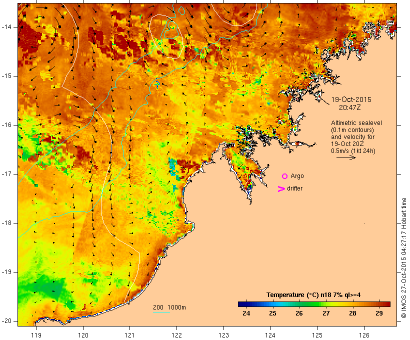Click the magenta Argo circle legend symbol
This screenshot has height=340, width=410.
pyautogui.click(x=284, y=176)
